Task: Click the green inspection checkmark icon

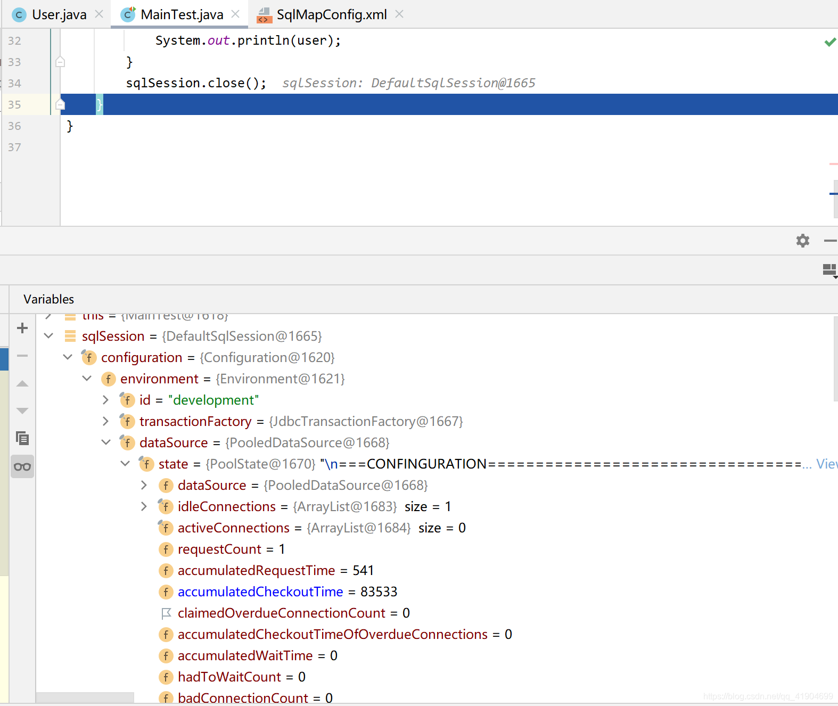Action: [x=829, y=42]
